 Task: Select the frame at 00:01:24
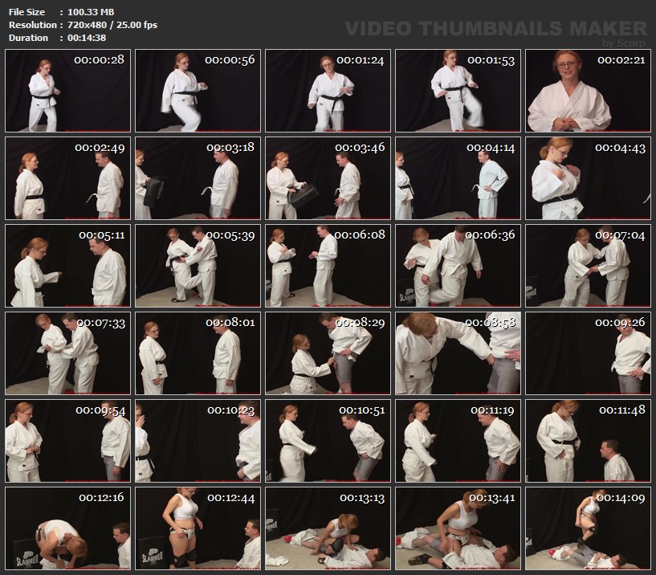click(x=328, y=91)
